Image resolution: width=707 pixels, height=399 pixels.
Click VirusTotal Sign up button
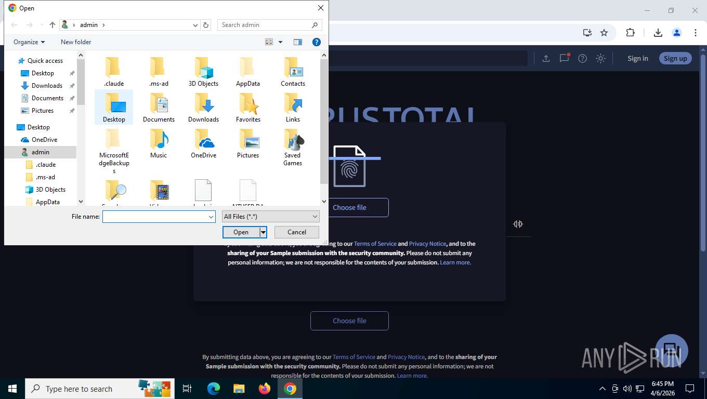[x=675, y=58]
